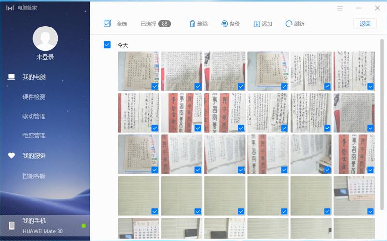The width and height of the screenshot is (387, 241).
Task: Click the PC Manager logo icon
Action: coord(10,8)
